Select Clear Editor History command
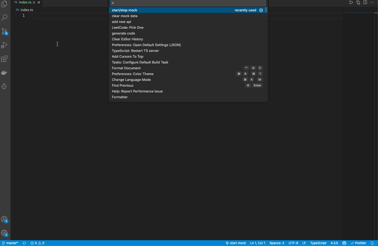This screenshot has height=246, width=378. (x=188, y=39)
